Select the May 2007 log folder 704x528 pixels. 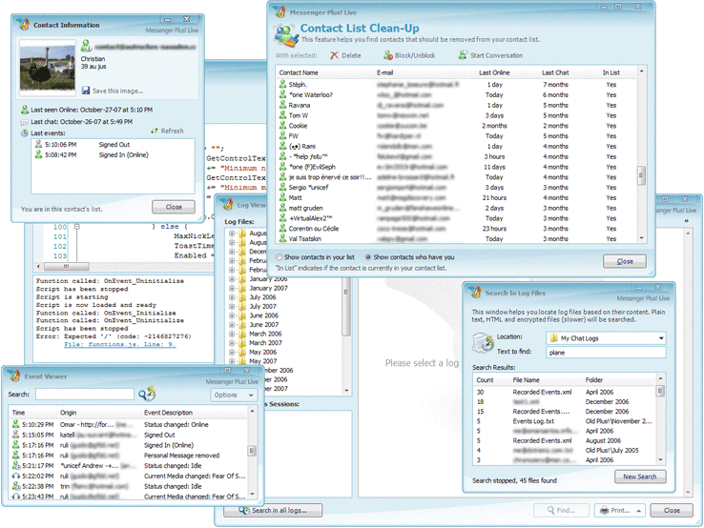click(262, 361)
